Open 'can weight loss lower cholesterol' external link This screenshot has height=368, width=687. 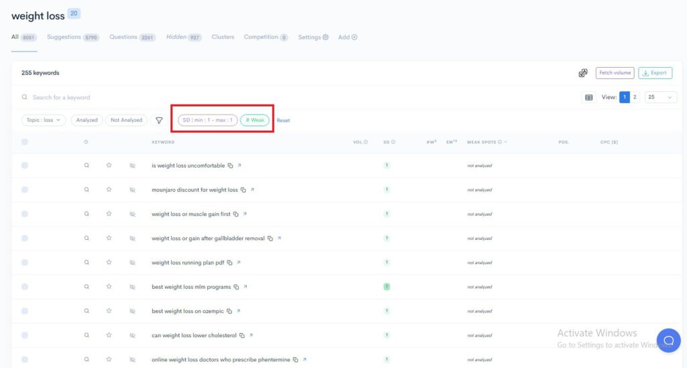point(251,335)
